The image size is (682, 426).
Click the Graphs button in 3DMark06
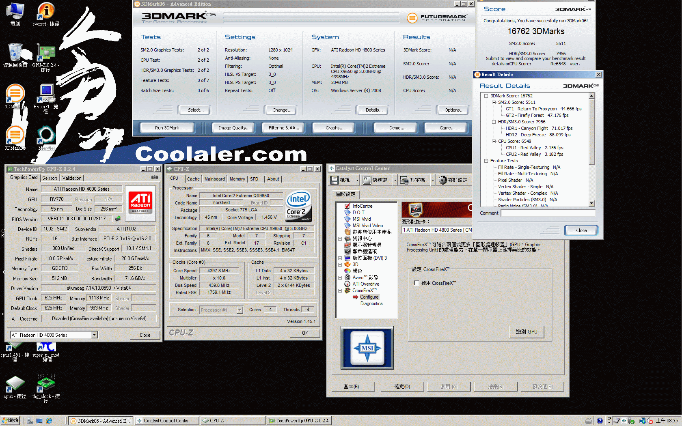pyautogui.click(x=334, y=128)
